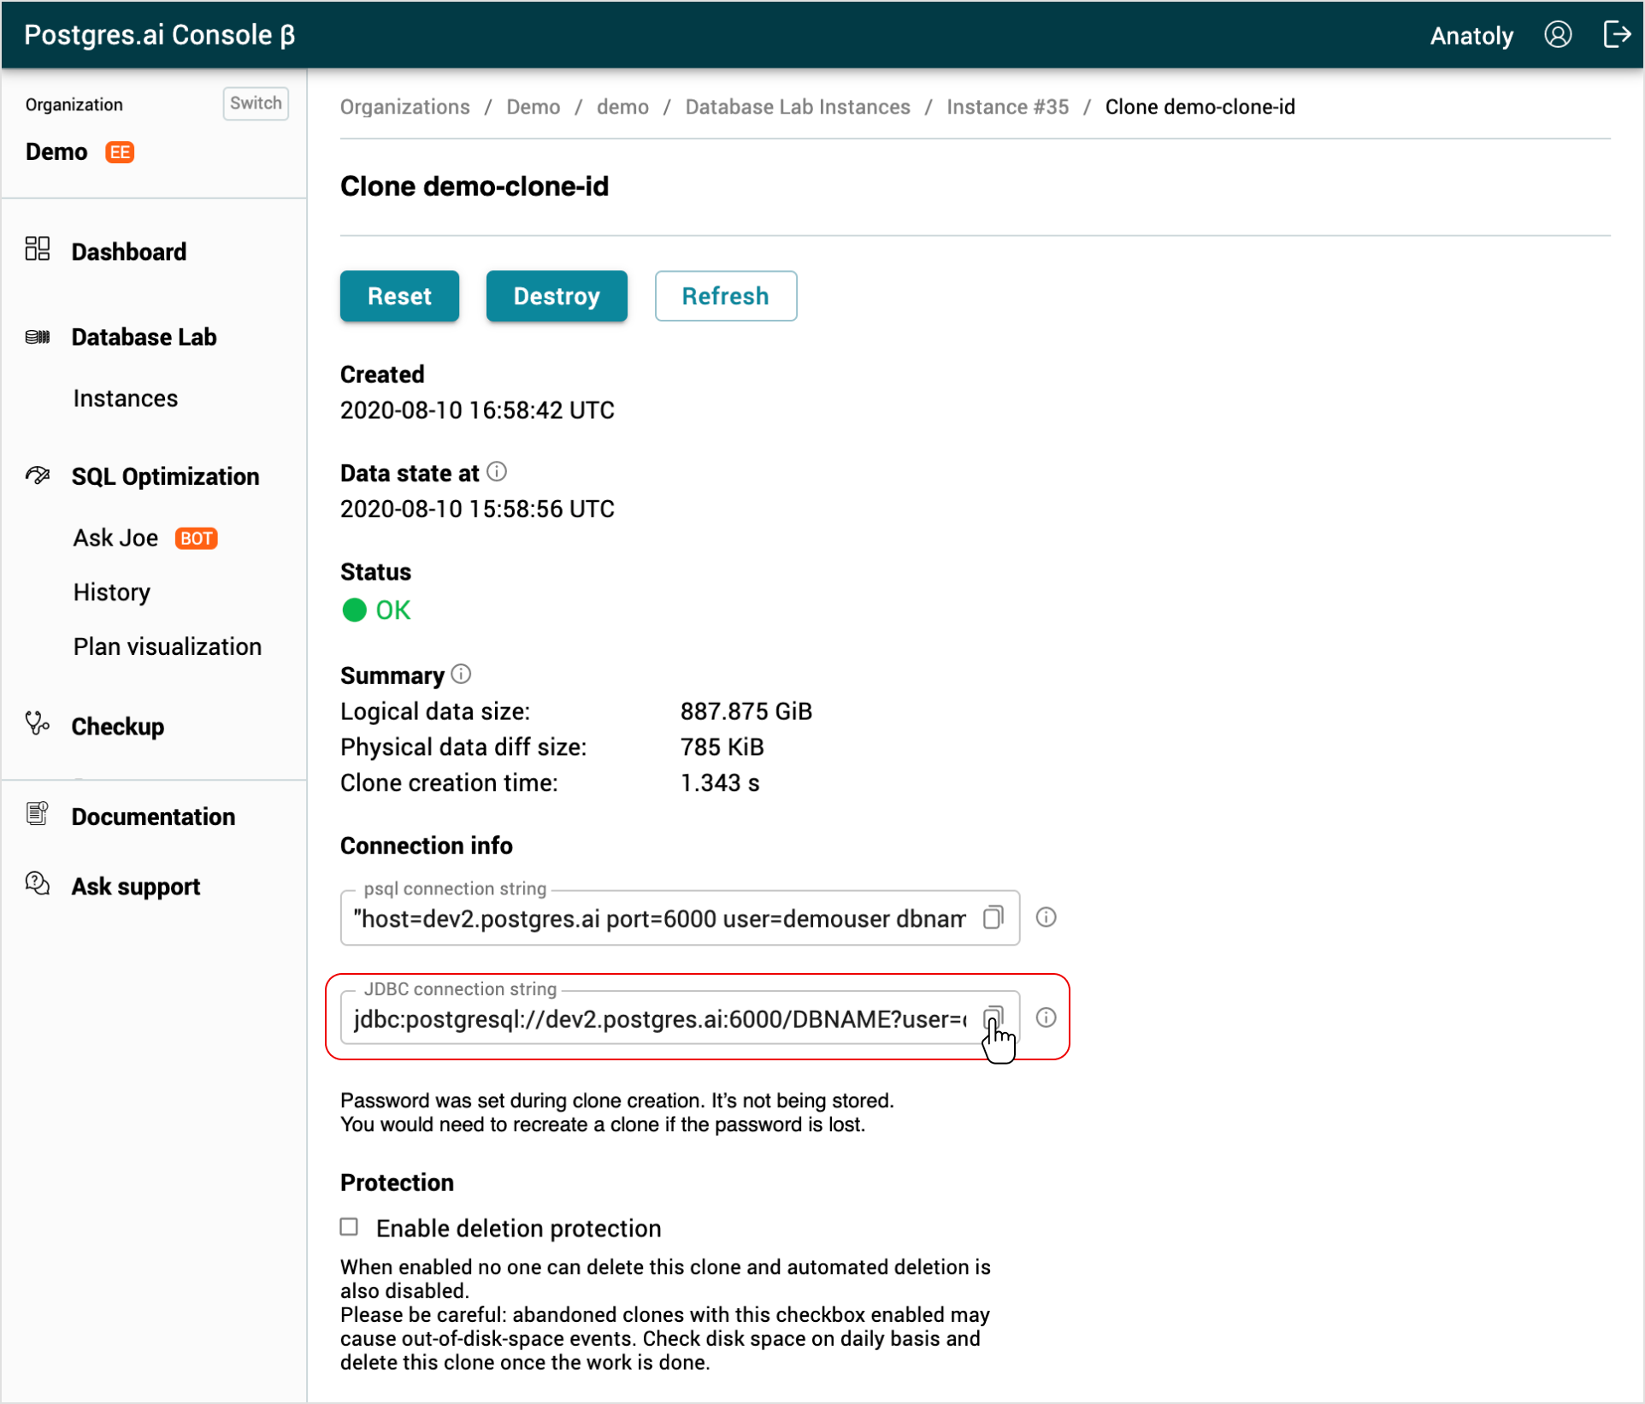
Task: Click the Anatoly username
Action: coord(1471,36)
